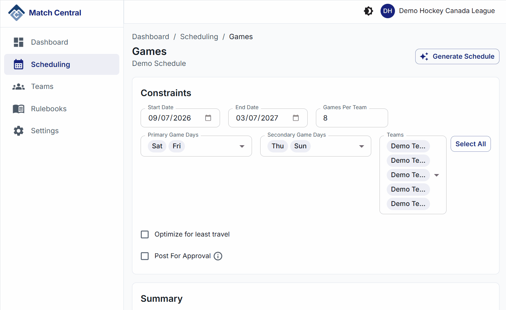The width and height of the screenshot is (506, 310).
Task: Check the Post For Approval checkbox
Action: coord(145,256)
